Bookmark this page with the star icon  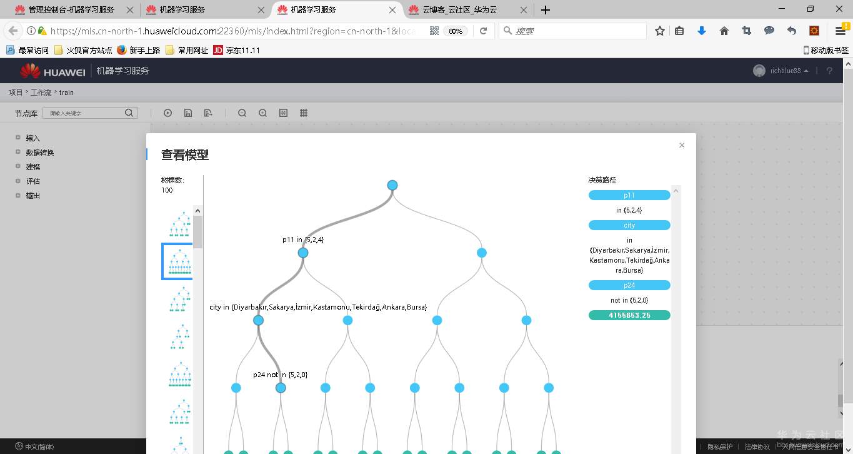pyautogui.click(x=660, y=31)
